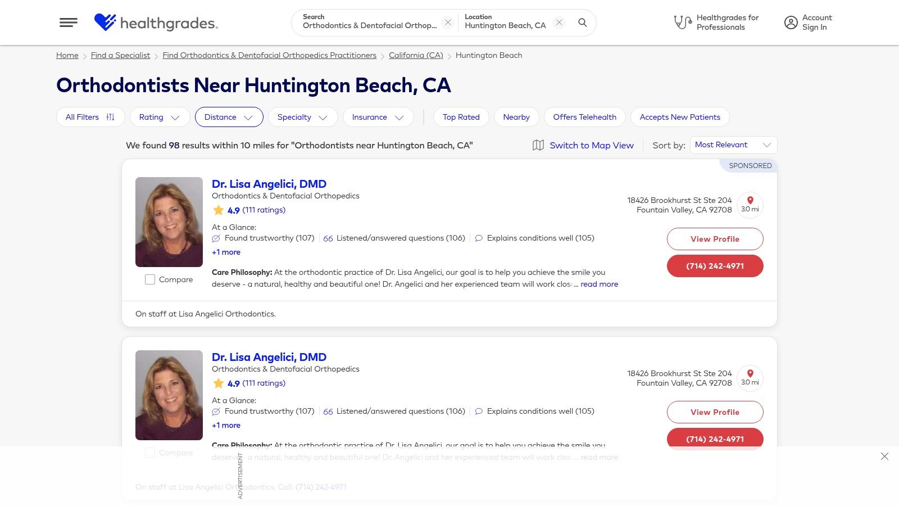Navigate to the California (CA) breadcrumb

click(x=416, y=55)
